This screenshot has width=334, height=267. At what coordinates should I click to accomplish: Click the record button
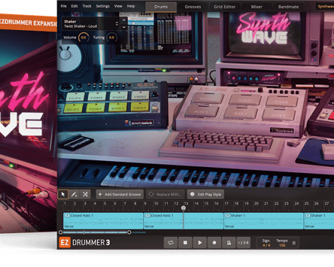tap(214, 242)
